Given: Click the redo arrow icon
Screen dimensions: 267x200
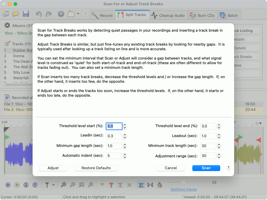Looking at the screenshot, I should click(x=49, y=14).
